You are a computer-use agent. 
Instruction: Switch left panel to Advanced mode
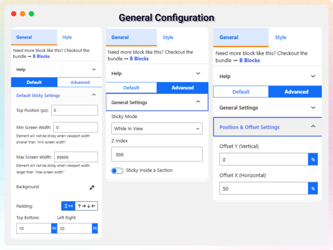pos(80,82)
